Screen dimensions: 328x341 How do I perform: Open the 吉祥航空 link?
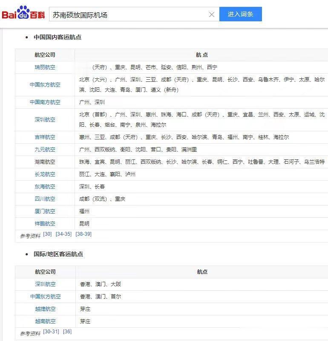(x=45, y=137)
